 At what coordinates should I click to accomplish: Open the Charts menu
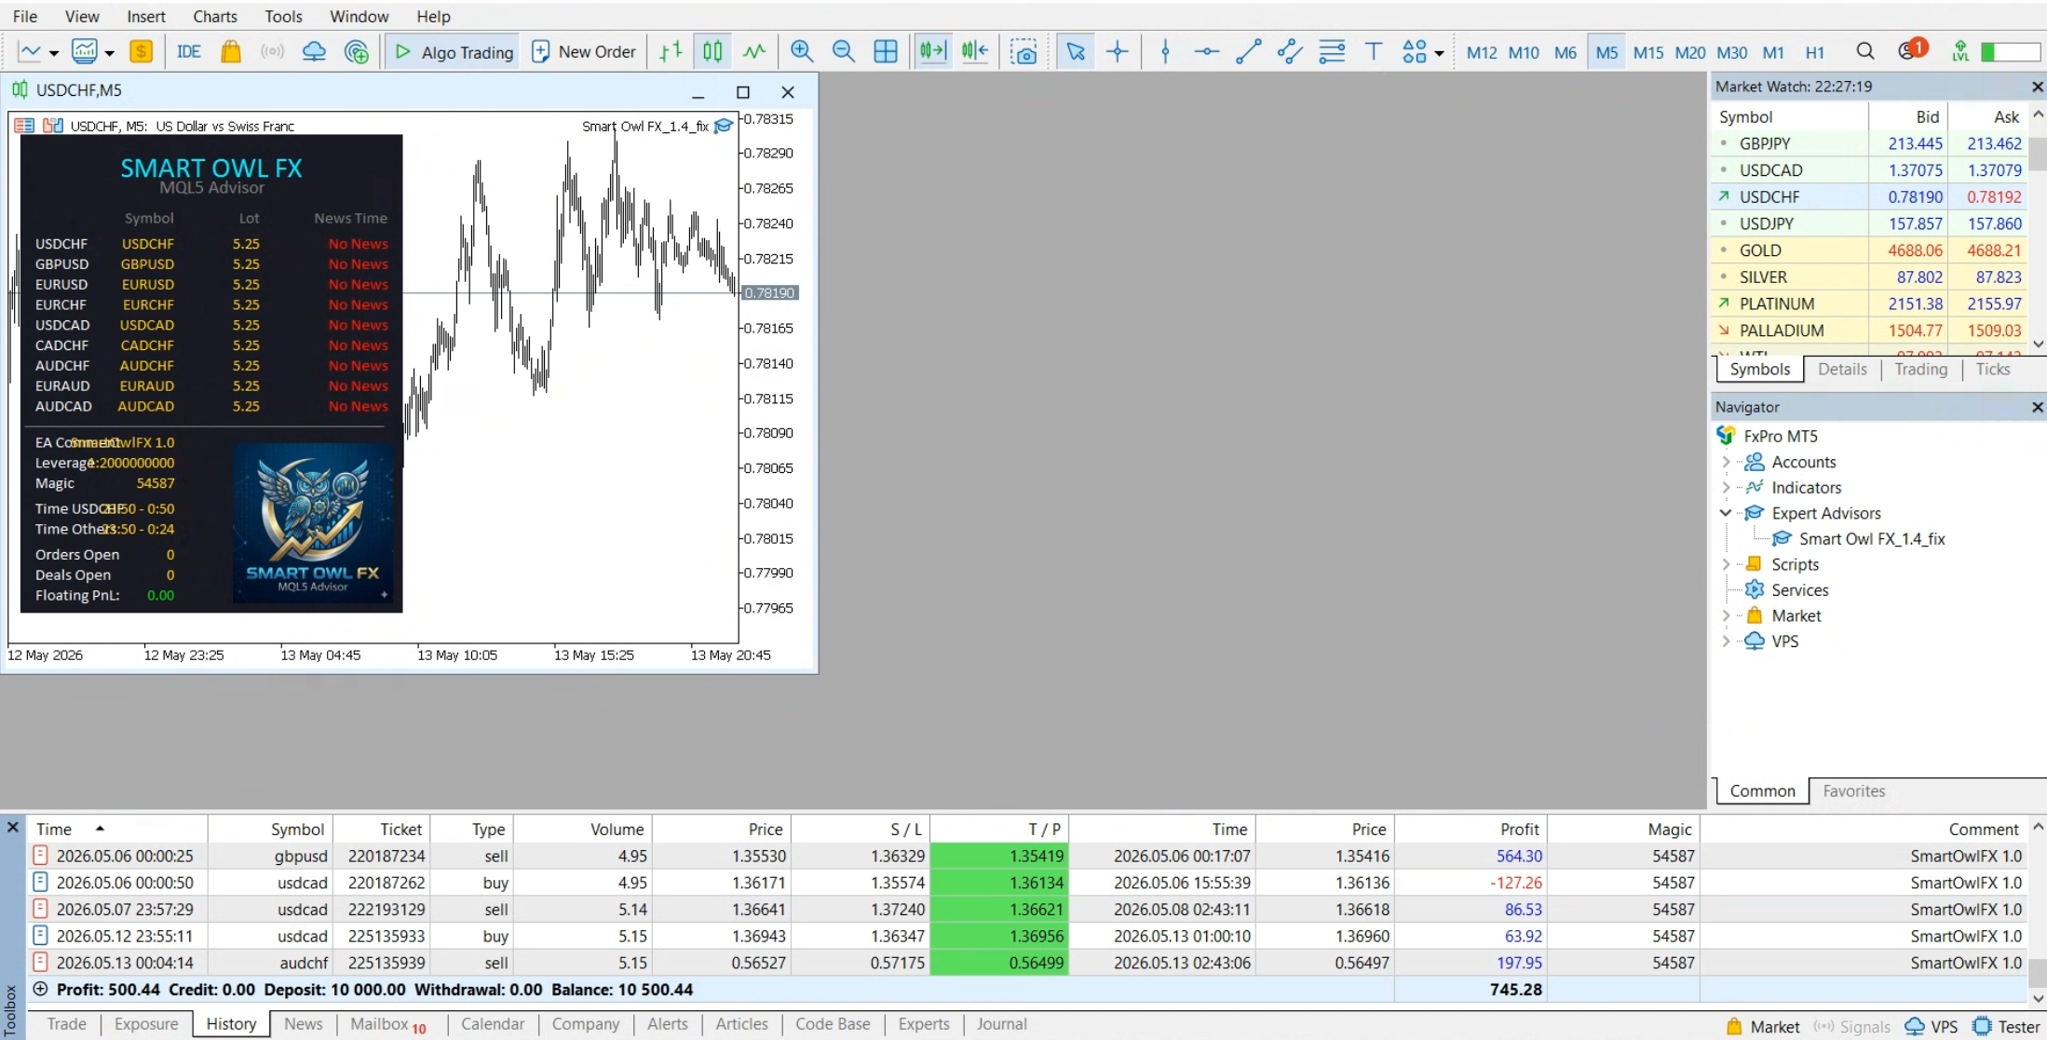coord(215,16)
